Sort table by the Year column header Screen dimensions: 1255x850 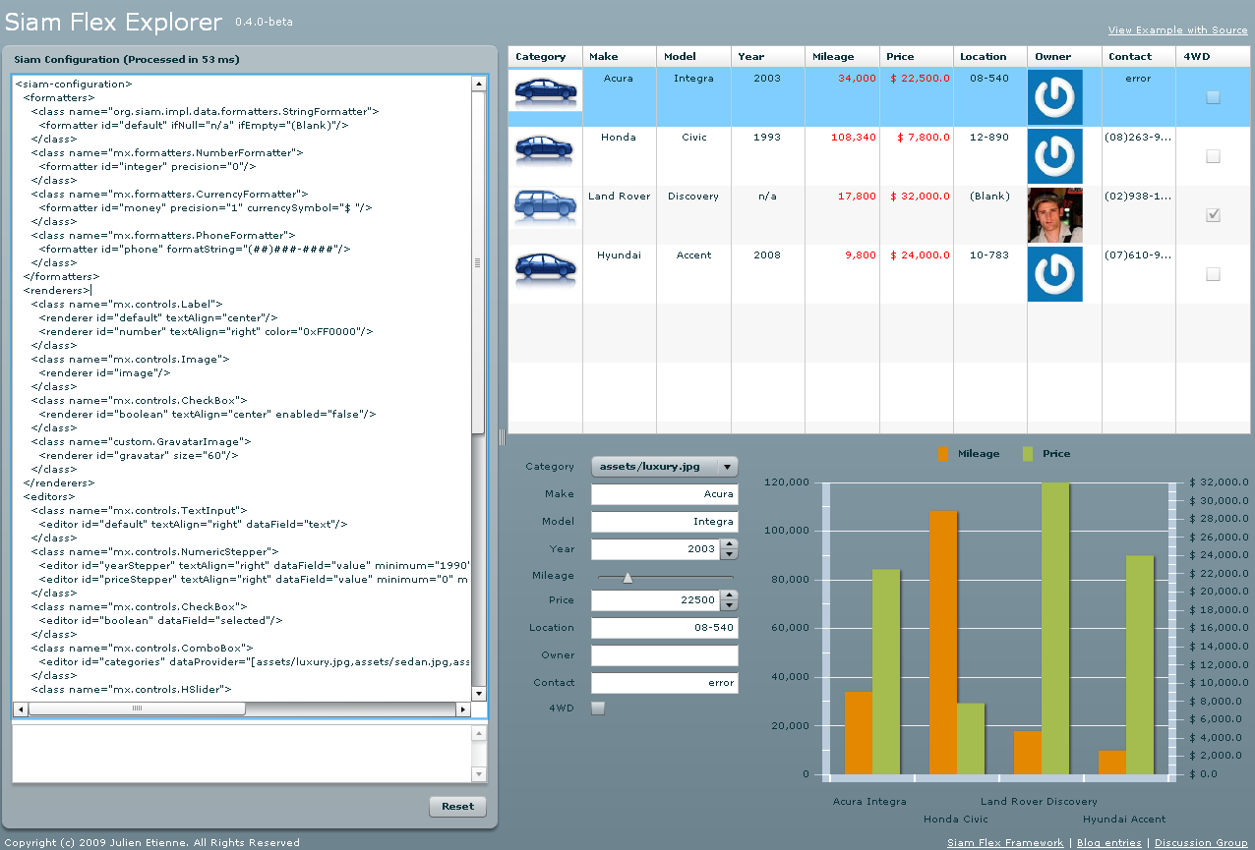[x=768, y=57]
